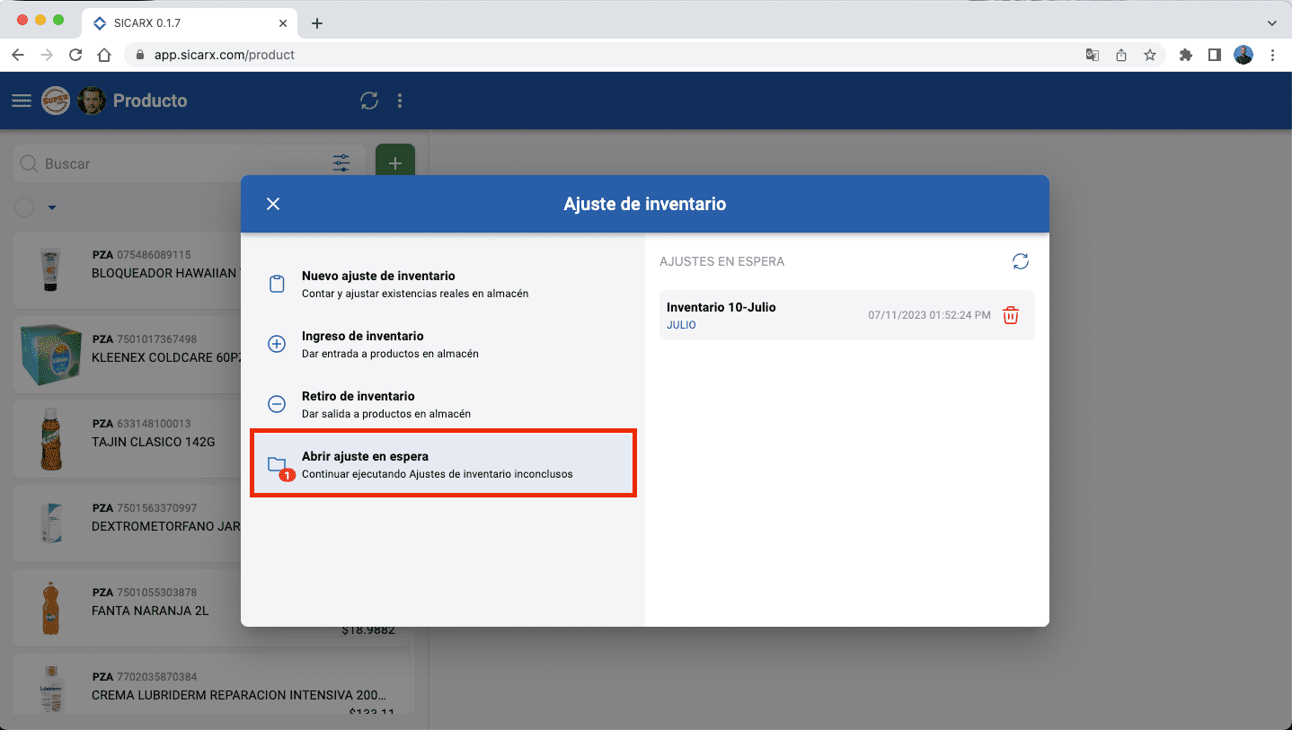
Task: Open search filter settings icon
Action: [341, 163]
